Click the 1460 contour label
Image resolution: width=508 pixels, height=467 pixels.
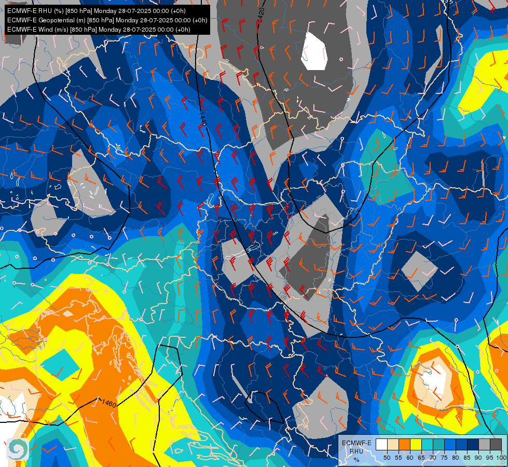109,403
